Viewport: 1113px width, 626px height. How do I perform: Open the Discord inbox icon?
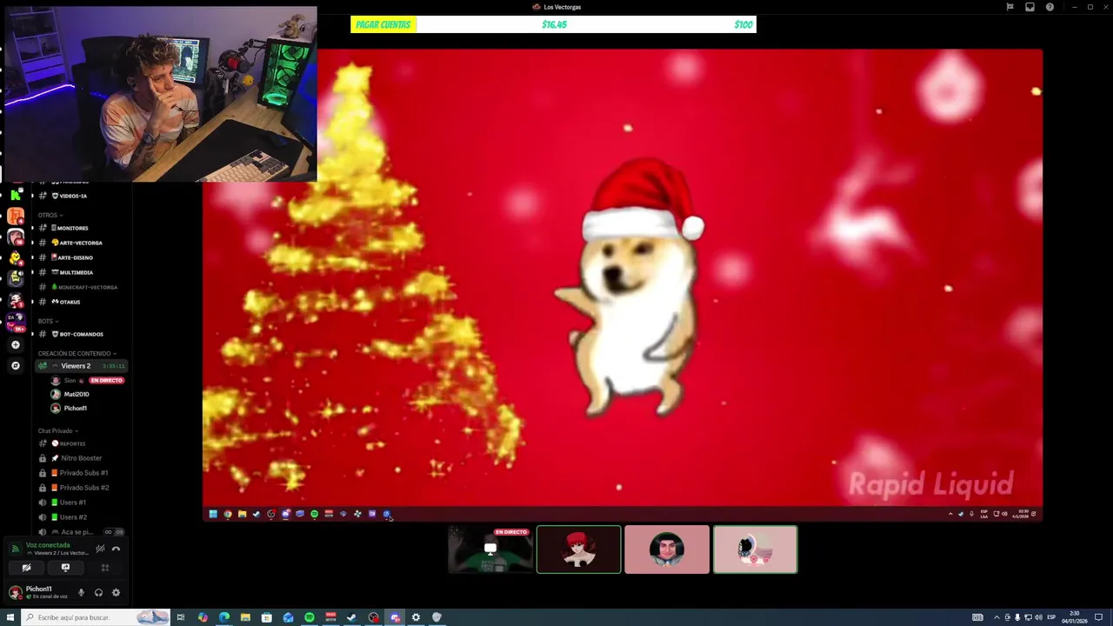coord(1030,7)
